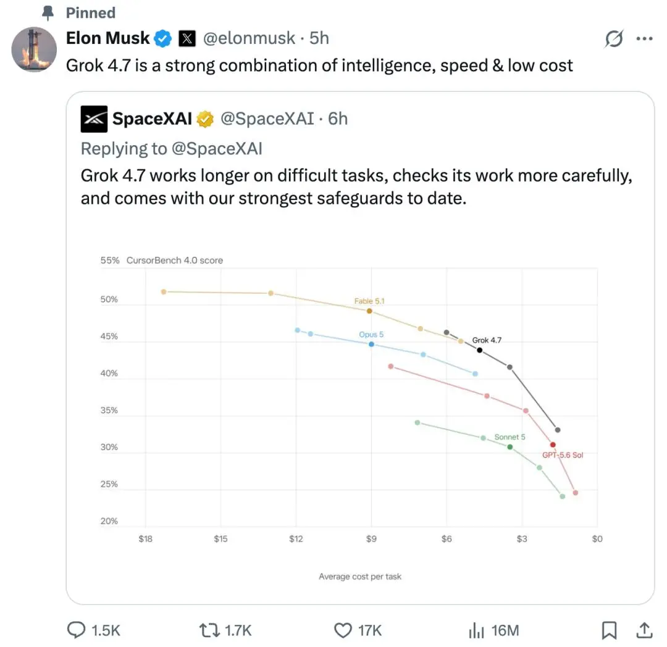This screenshot has width=667, height=647.
Task: Open the @elonmusk handle link
Action: (249, 38)
